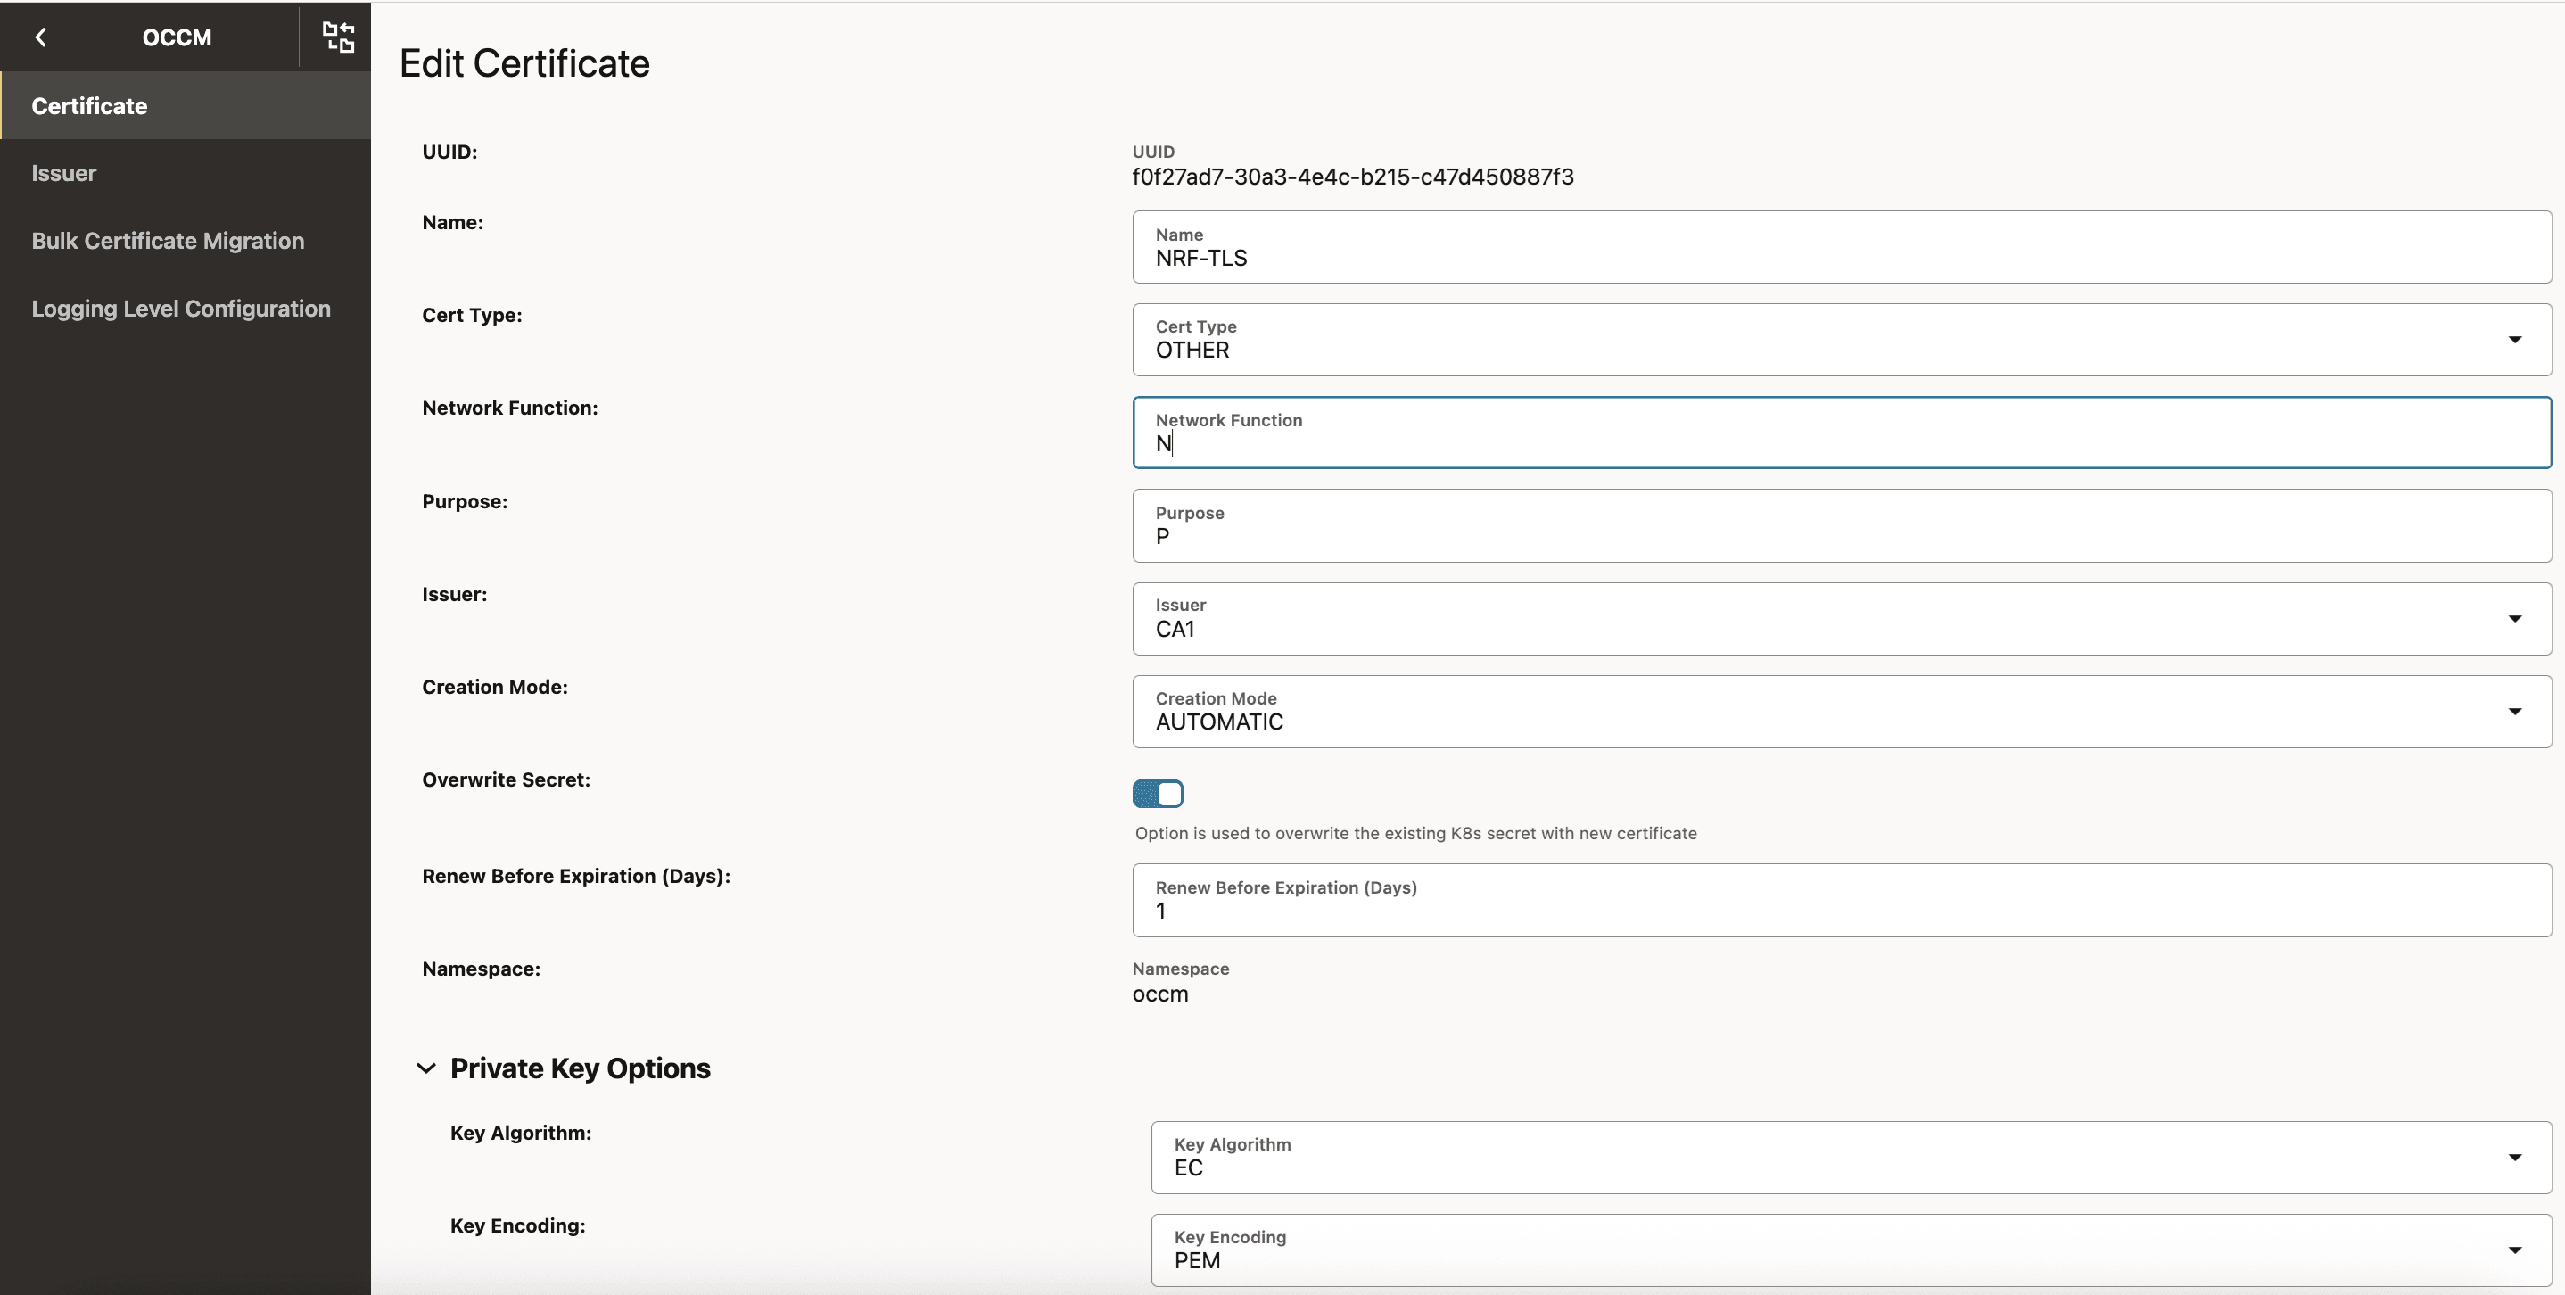Open the Creation Mode dropdown
The height and width of the screenshot is (1295, 2565).
coord(2514,711)
